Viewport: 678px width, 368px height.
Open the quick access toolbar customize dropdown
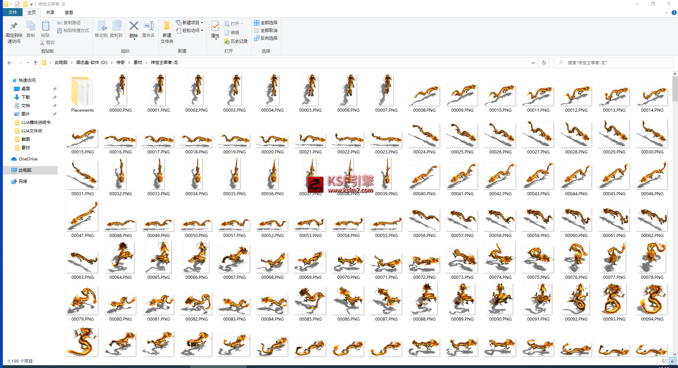point(31,4)
